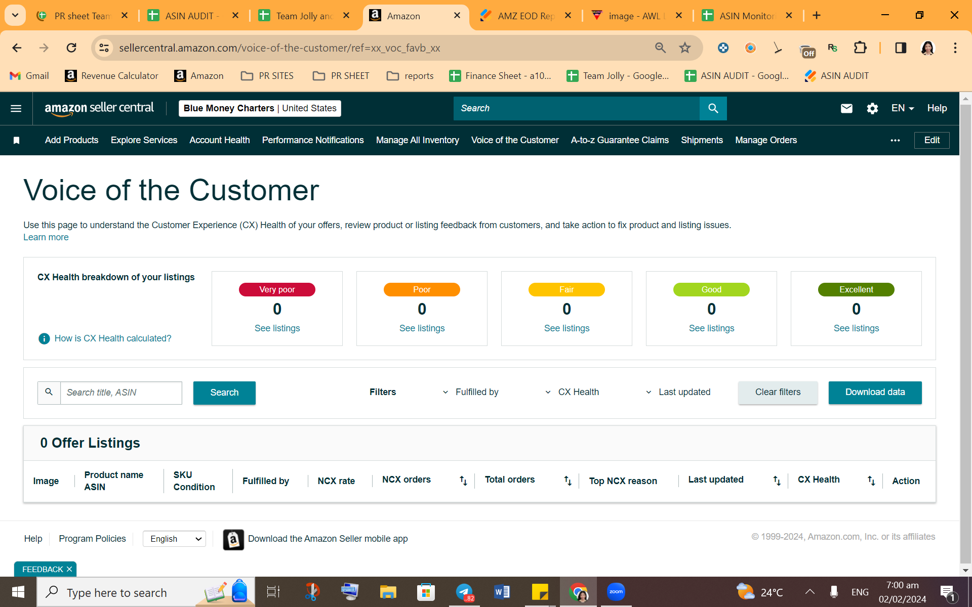Click the teal search magnifier button
Image resolution: width=972 pixels, height=607 pixels.
pyautogui.click(x=713, y=108)
